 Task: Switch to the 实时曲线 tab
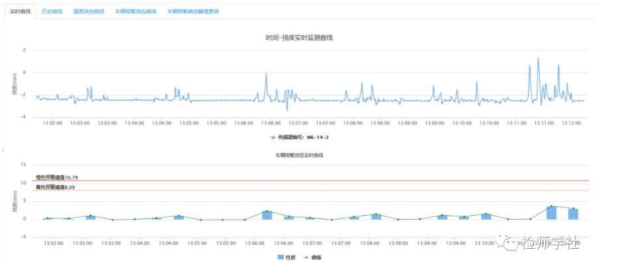click(x=20, y=11)
